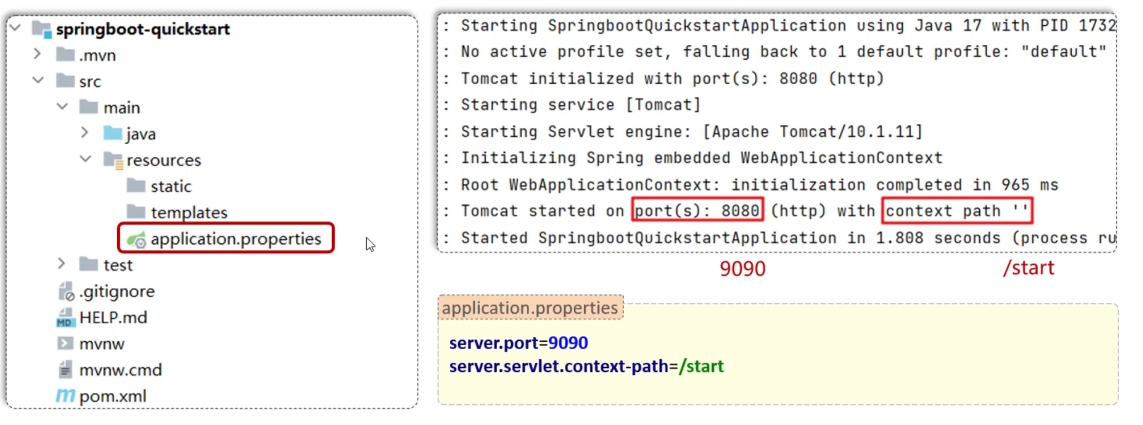Click the src folder icon

pyautogui.click(x=65, y=80)
